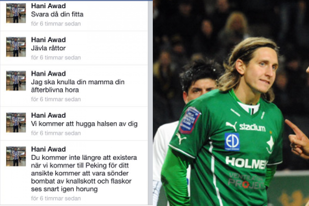Open the avatar beside 'Jävla råttor' message
The width and height of the screenshot is (309, 206).
16,47
